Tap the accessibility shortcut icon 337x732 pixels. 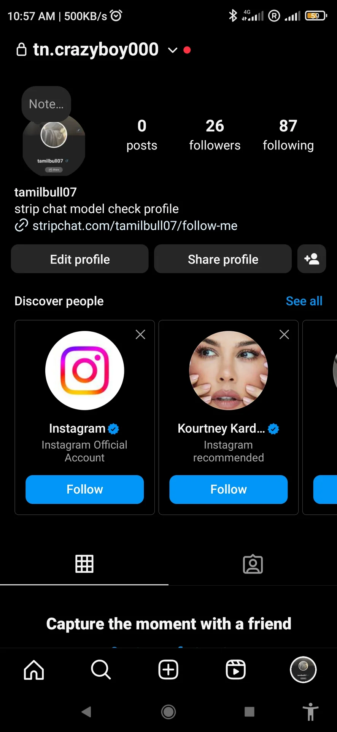pos(310,712)
